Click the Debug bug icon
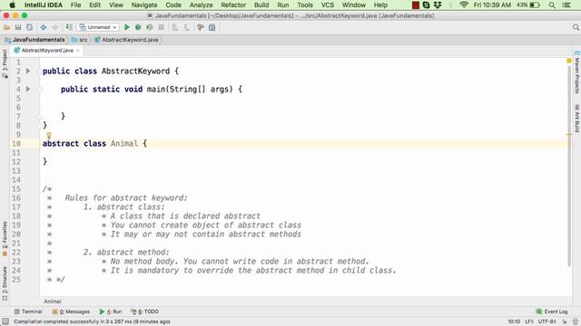 pos(138,27)
